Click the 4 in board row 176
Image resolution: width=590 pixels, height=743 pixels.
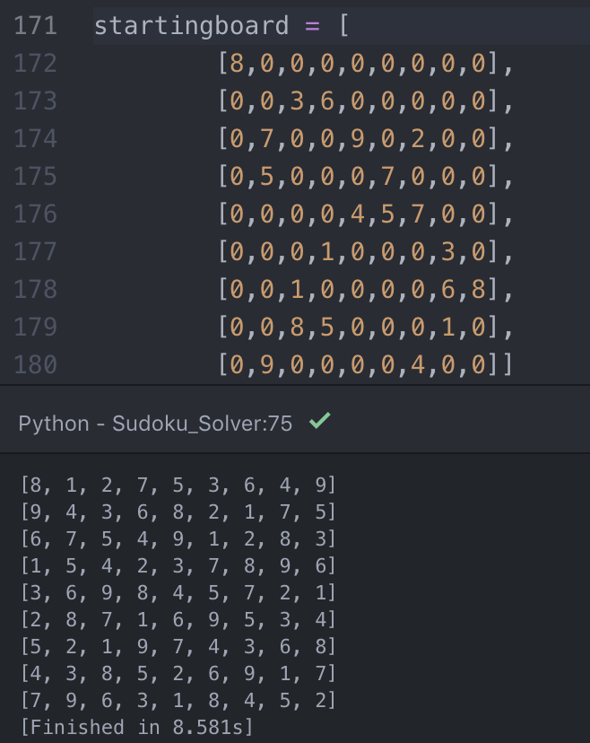(358, 214)
